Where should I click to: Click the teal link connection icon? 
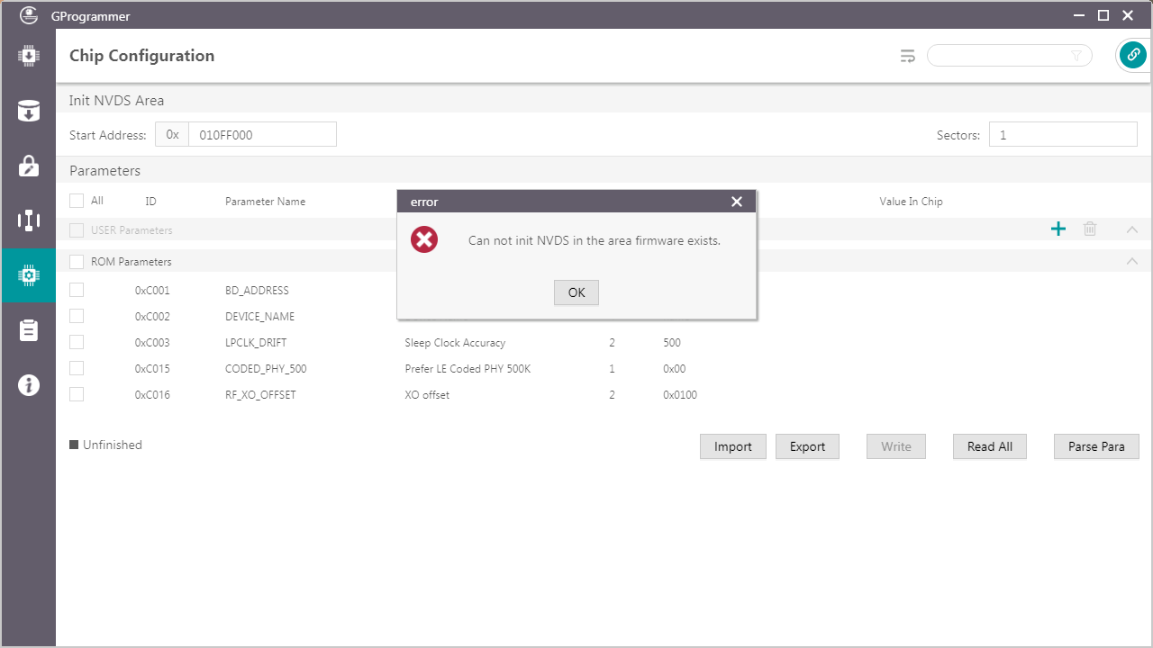1133,56
